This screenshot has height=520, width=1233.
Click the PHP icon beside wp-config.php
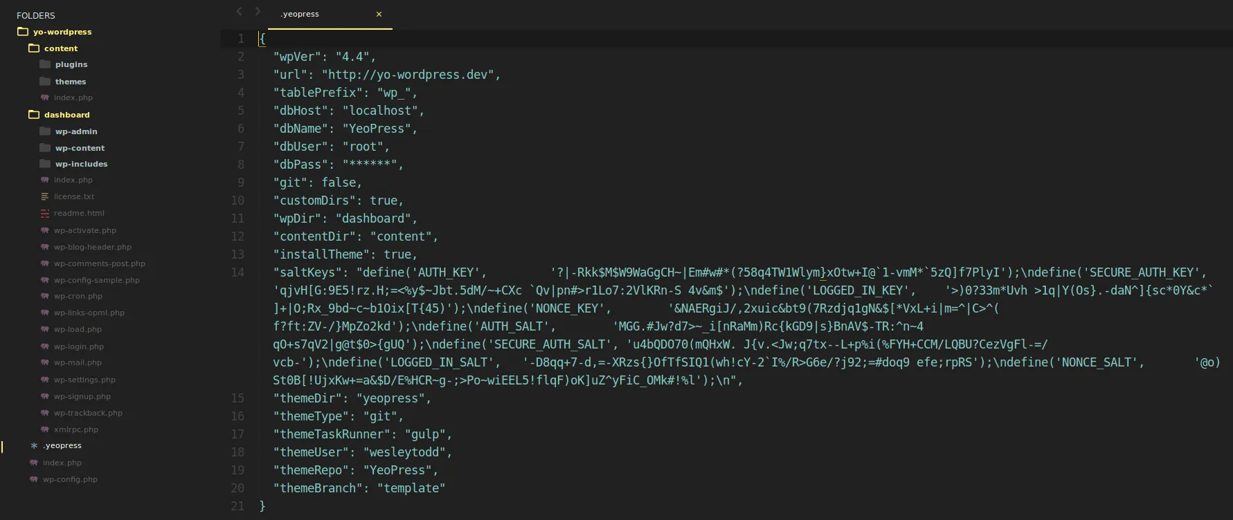coord(34,479)
